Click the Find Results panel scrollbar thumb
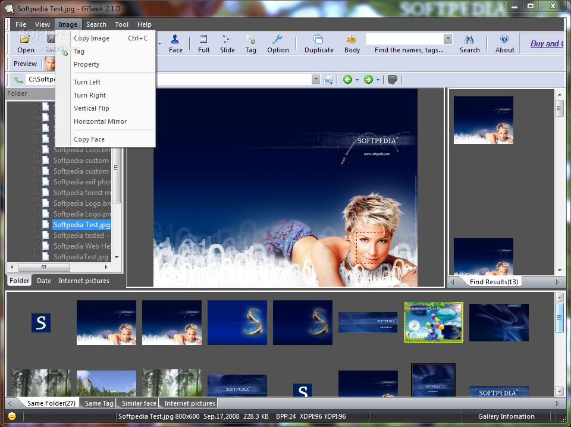Image resolution: width=571 pixels, height=427 pixels. coord(559,108)
